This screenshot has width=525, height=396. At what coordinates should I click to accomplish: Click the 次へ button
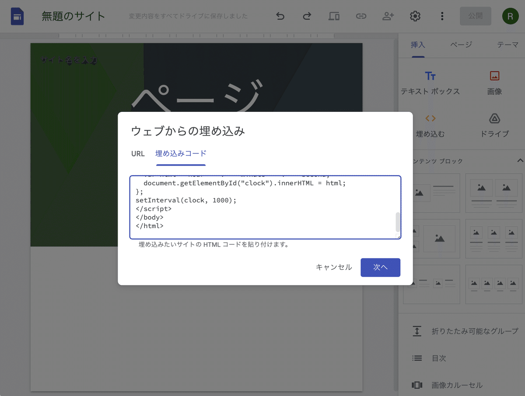[x=380, y=267]
